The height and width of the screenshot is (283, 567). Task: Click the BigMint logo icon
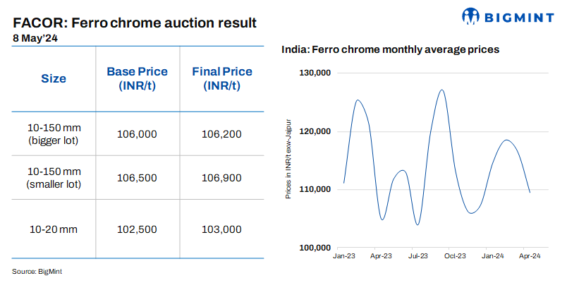tap(471, 16)
